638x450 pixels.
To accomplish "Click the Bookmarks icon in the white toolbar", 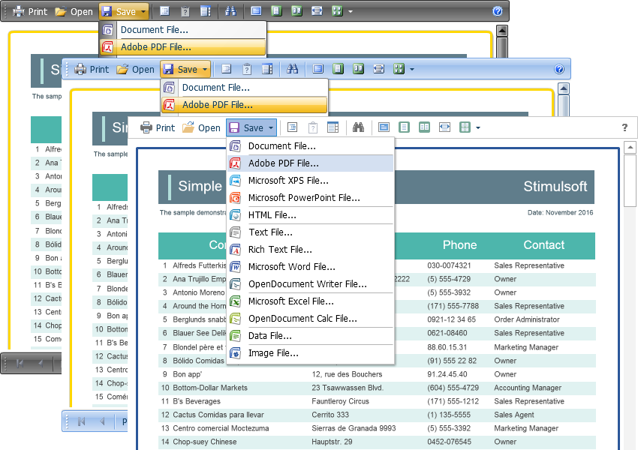I will [293, 127].
